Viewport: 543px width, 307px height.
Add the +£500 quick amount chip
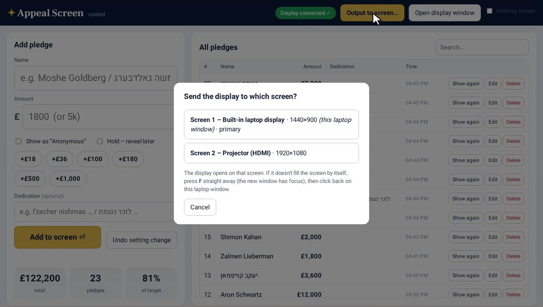coord(30,179)
